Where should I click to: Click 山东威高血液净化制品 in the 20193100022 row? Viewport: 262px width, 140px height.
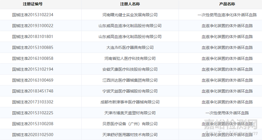118,26
